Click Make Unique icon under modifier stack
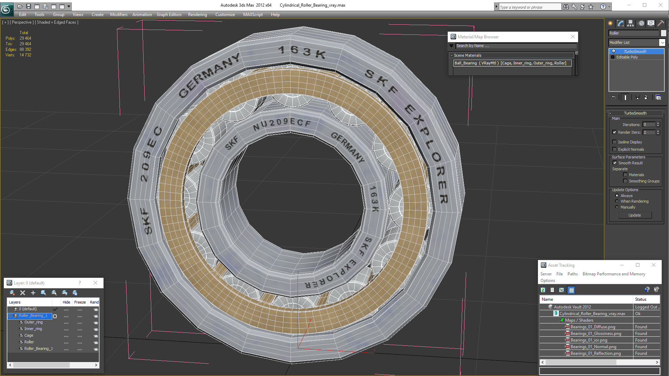This screenshot has height=376, width=669. (637, 97)
